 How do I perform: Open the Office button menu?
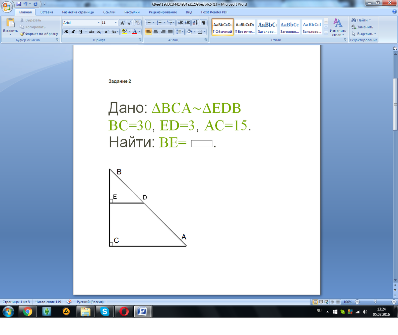point(7,7)
